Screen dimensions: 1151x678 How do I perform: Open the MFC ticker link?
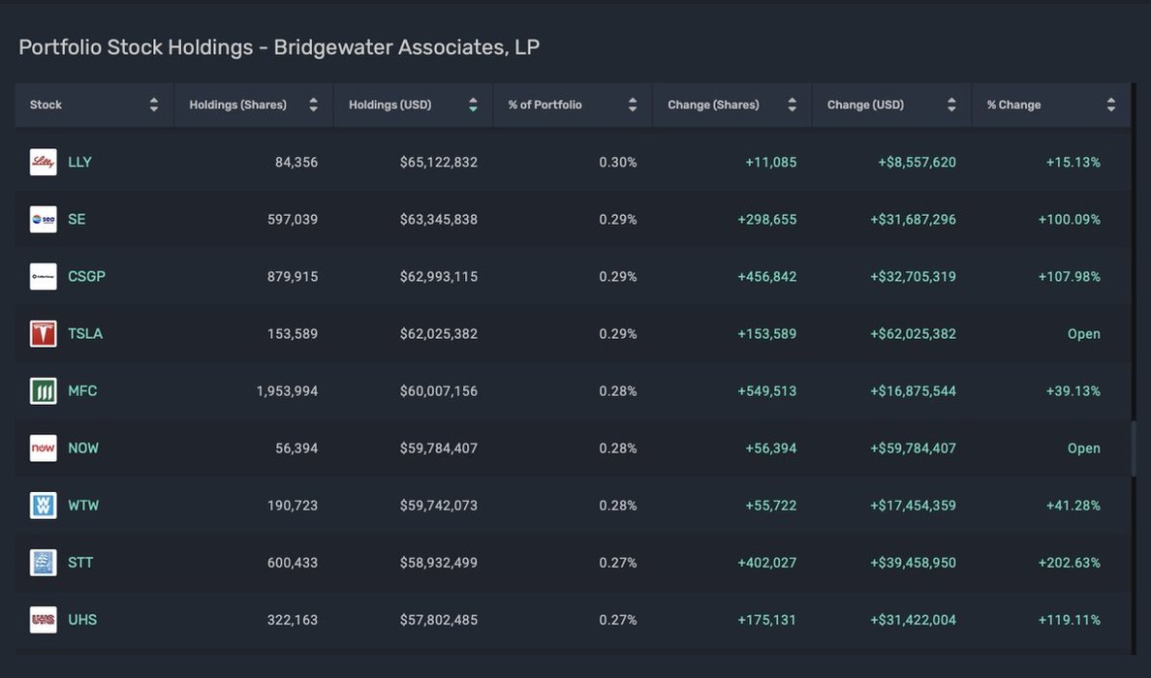tap(82, 391)
